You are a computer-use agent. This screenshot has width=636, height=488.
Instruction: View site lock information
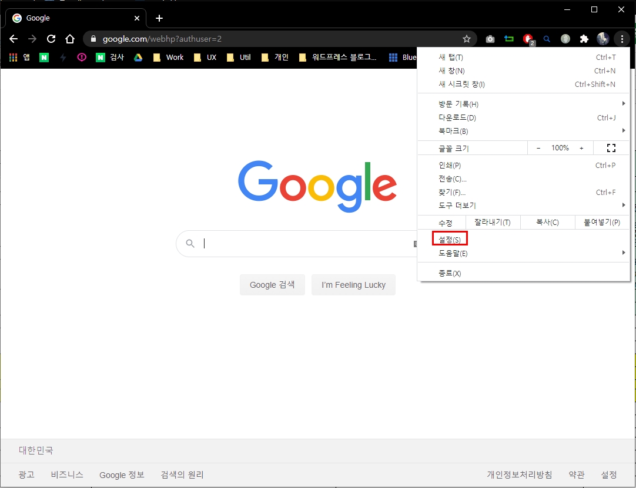tap(93, 39)
